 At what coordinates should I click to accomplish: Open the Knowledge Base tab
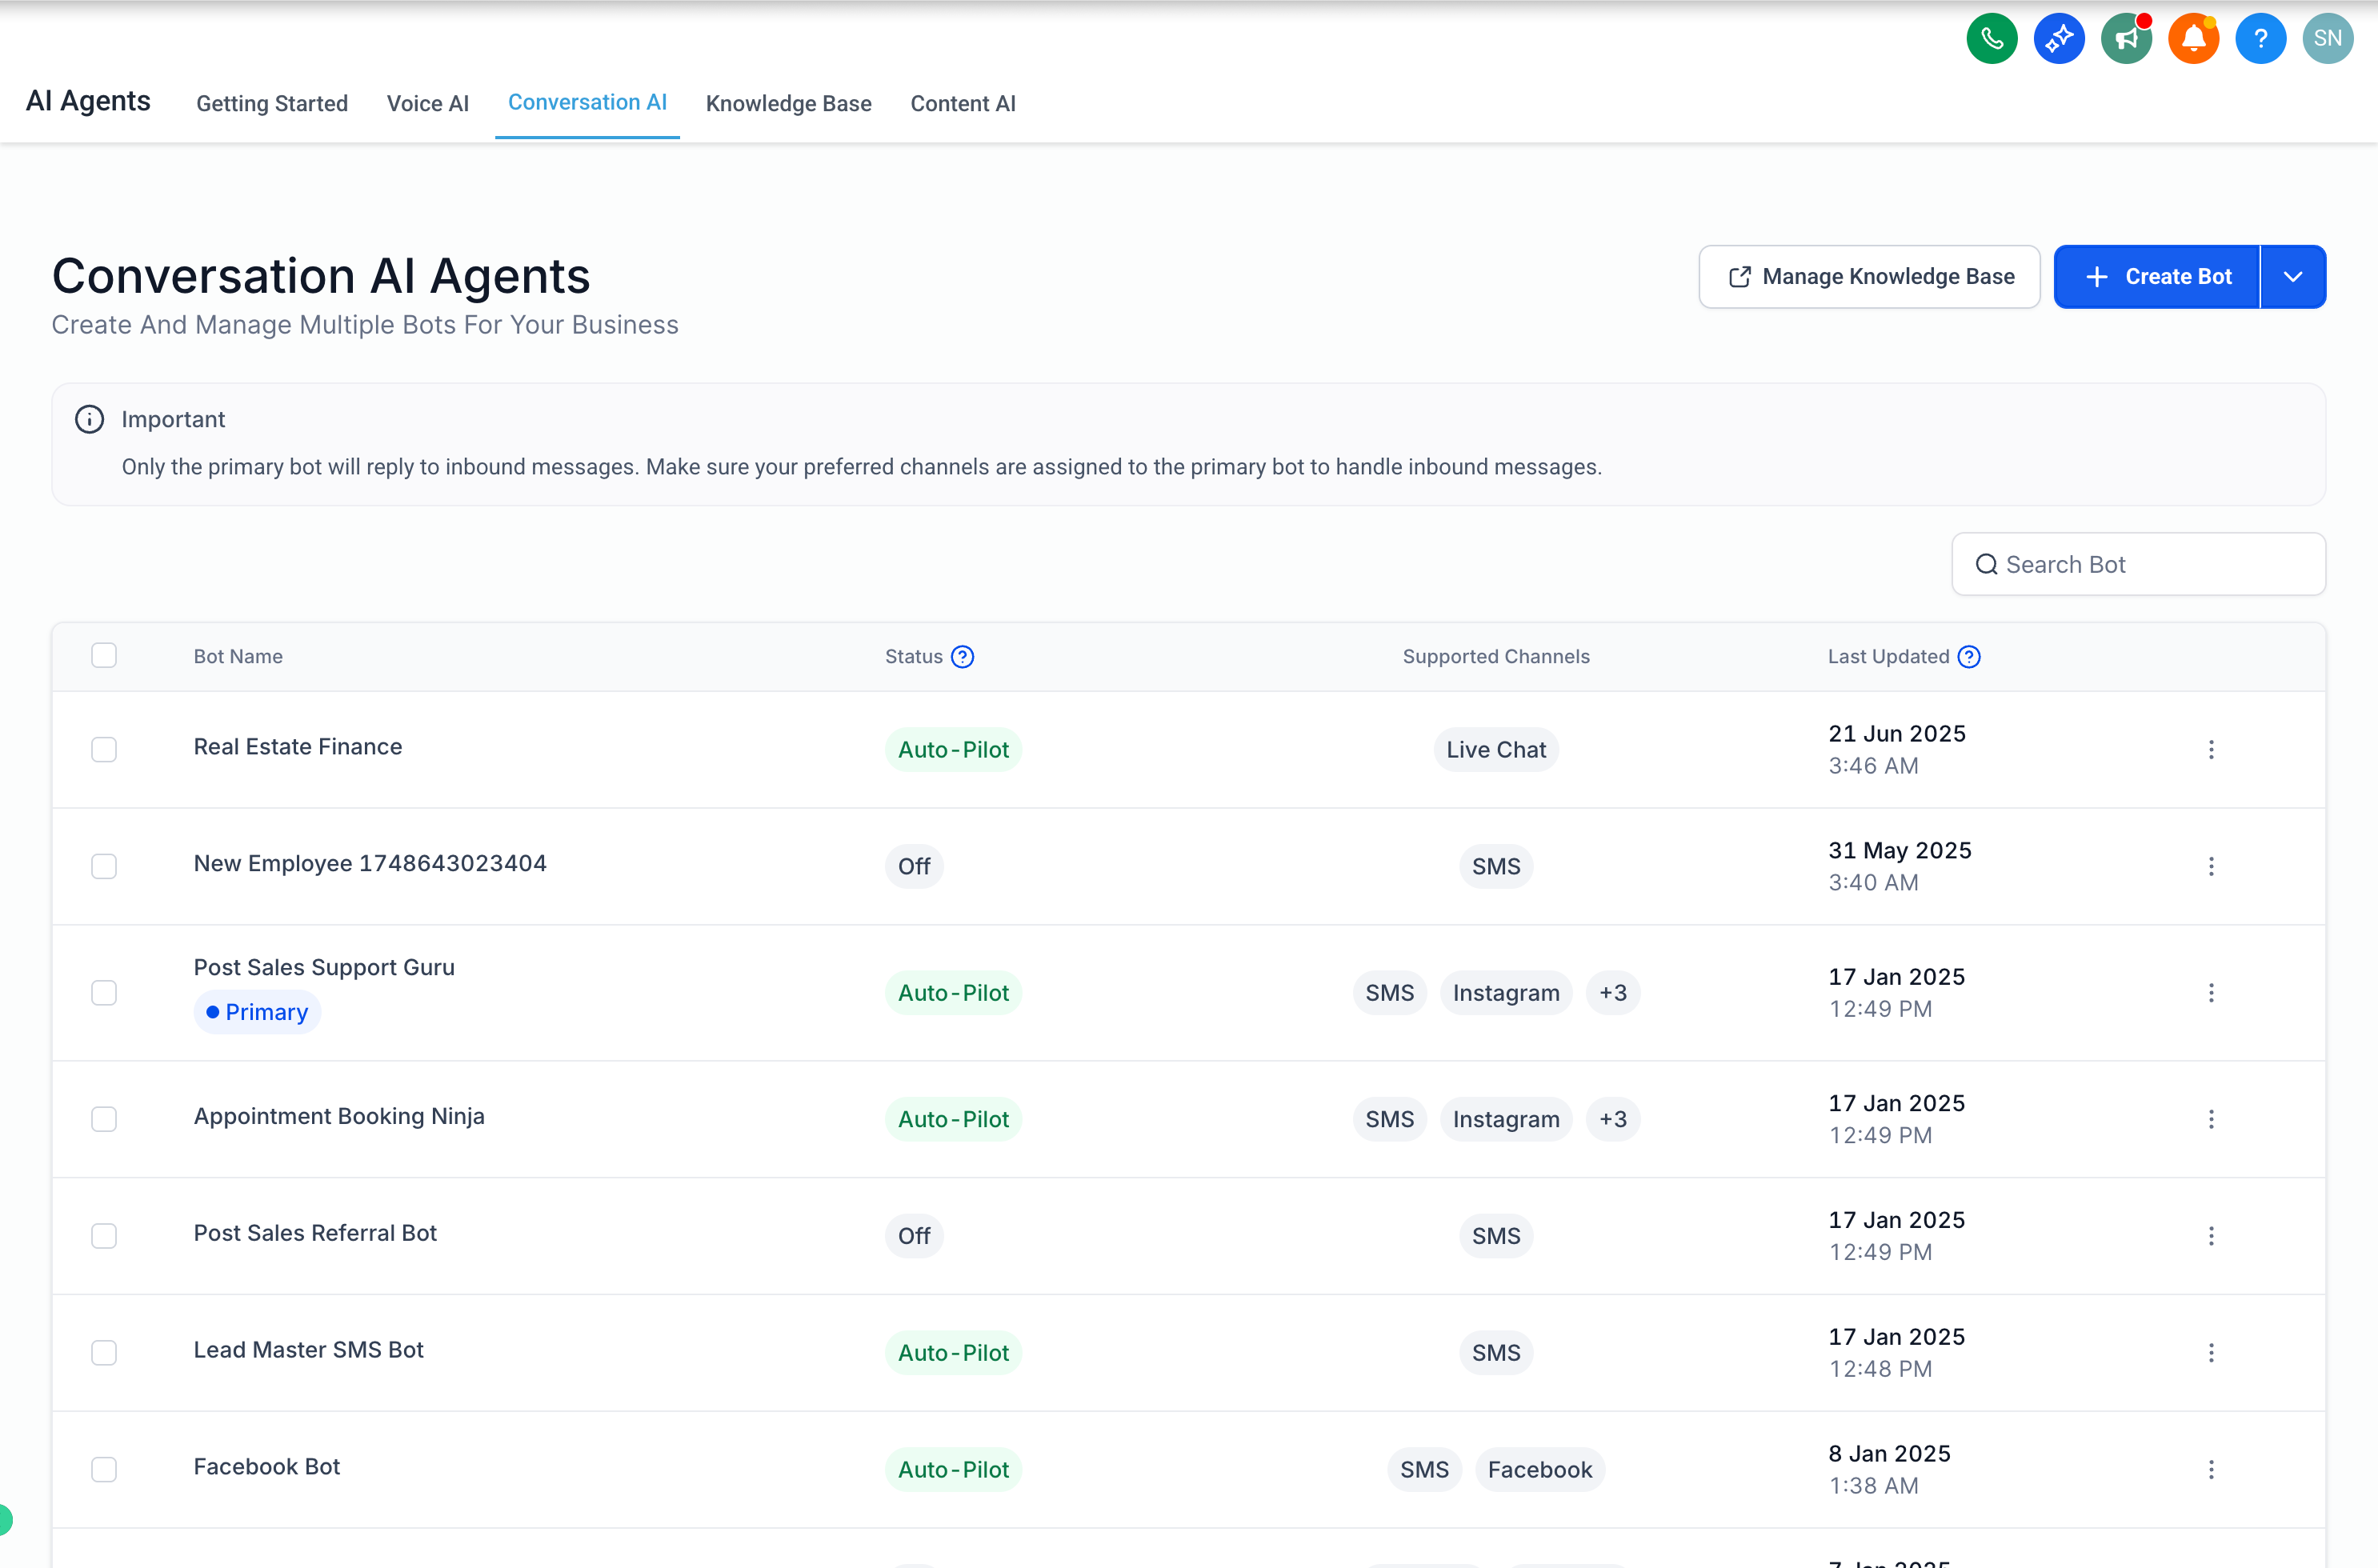(788, 104)
